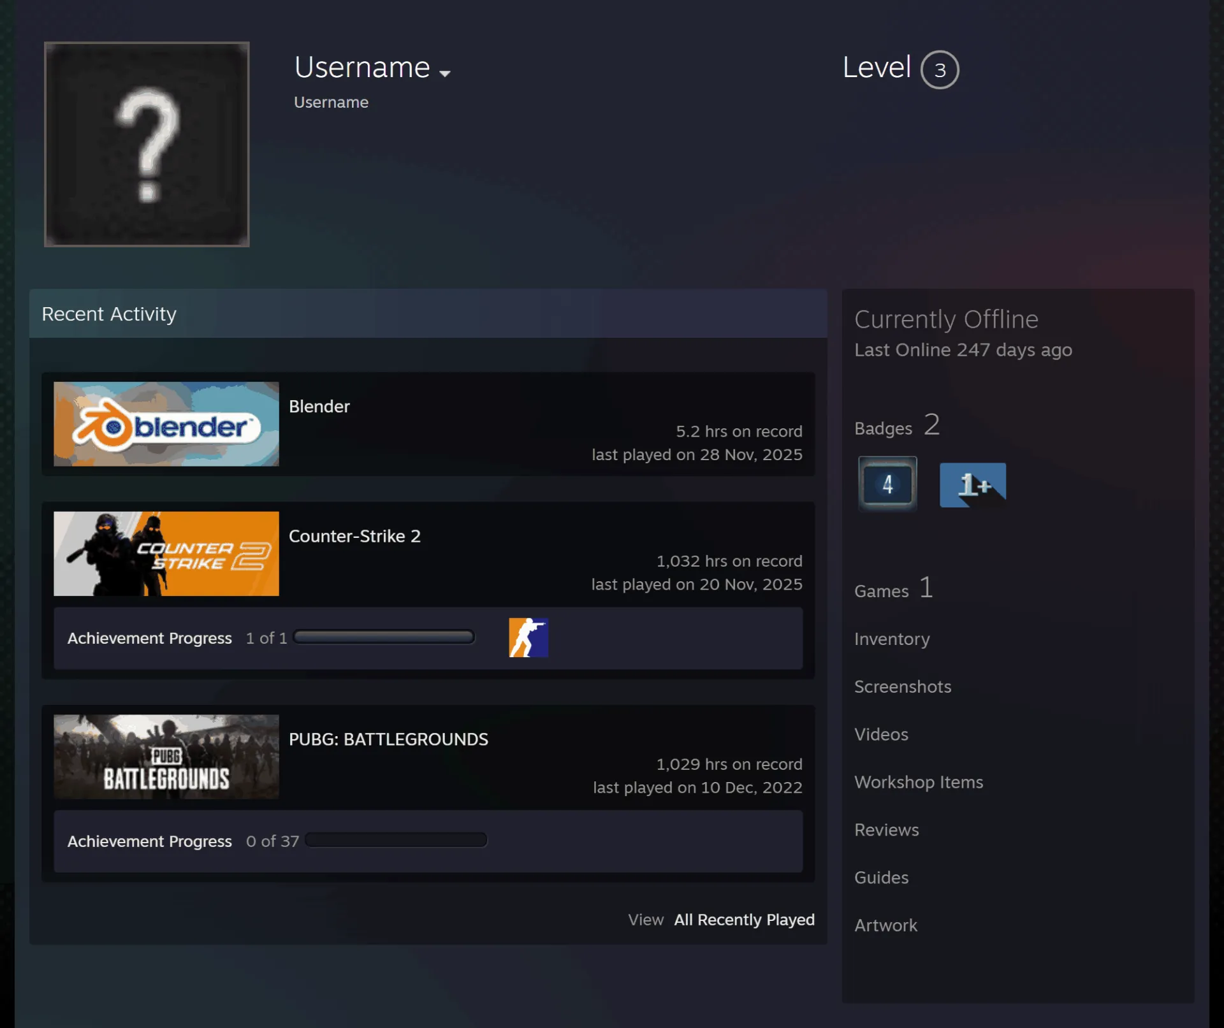This screenshot has height=1028, width=1224.
Task: Click the '0 of 37' achievement count
Action: click(272, 841)
